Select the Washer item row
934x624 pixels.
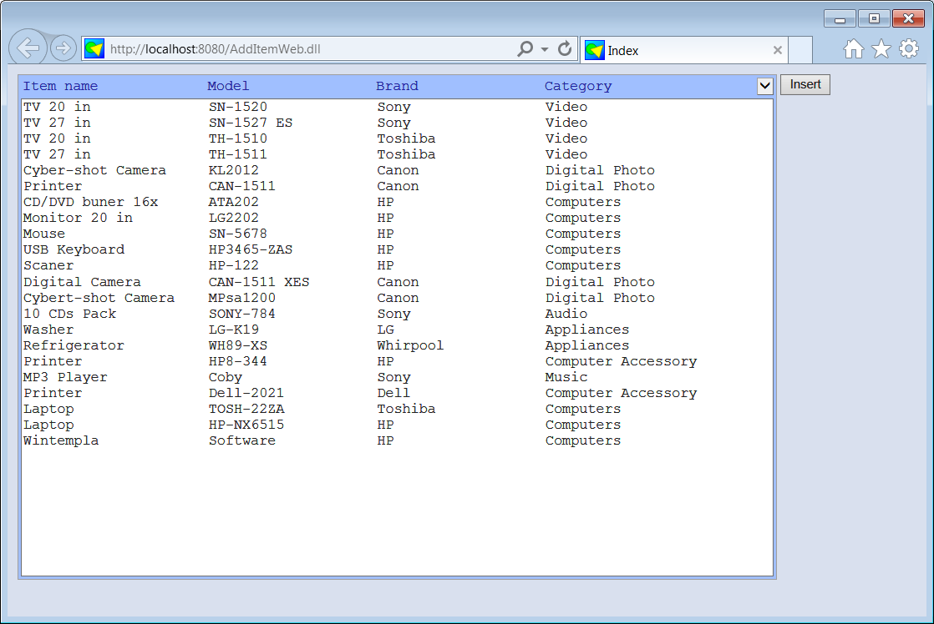click(398, 330)
